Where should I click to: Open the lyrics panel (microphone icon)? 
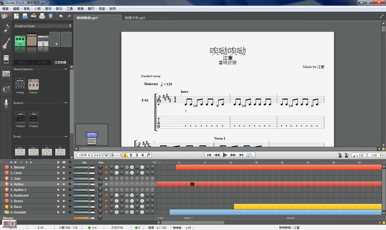pos(6,104)
